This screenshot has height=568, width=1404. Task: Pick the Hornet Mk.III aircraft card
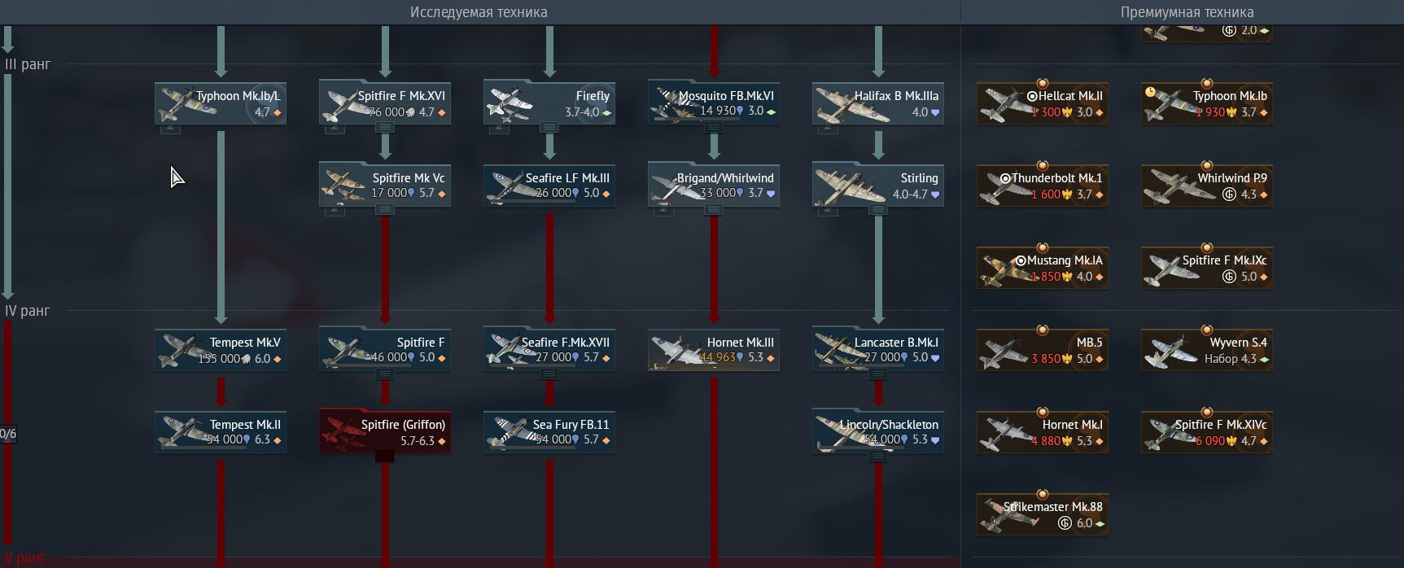point(714,350)
